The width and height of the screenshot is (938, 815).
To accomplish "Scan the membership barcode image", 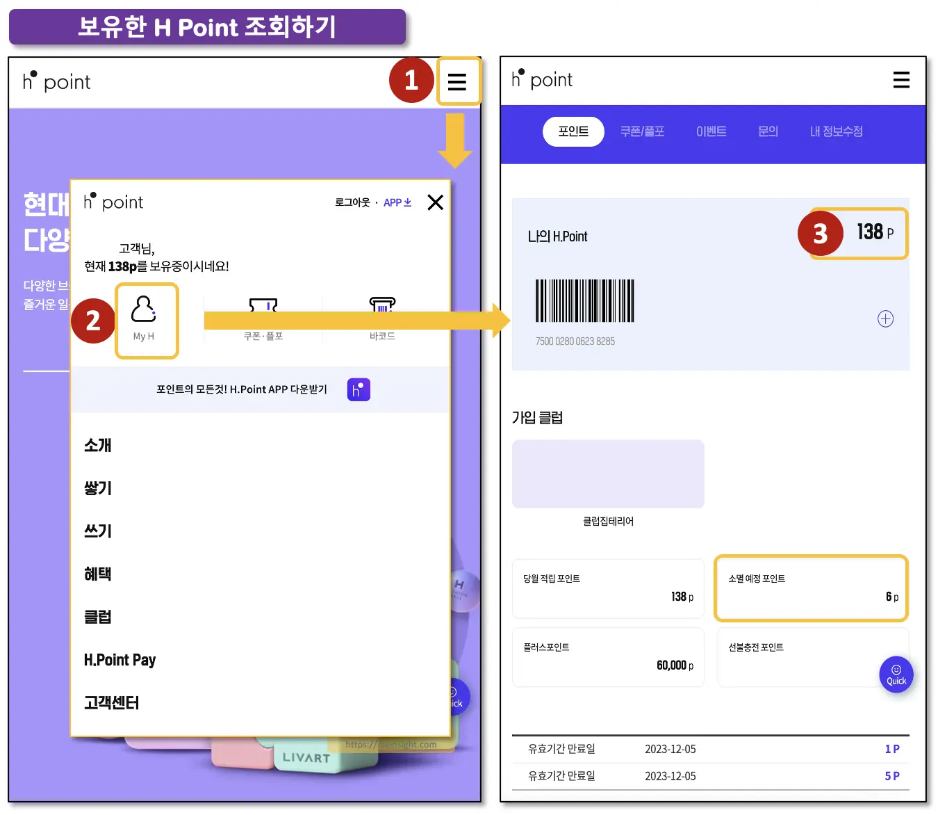I will [x=584, y=300].
